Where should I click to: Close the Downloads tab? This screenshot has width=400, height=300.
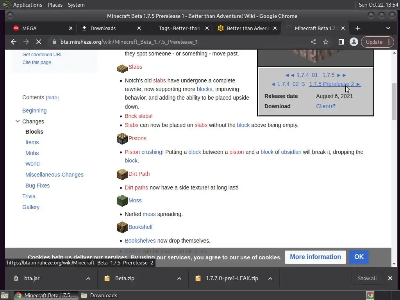(139, 28)
